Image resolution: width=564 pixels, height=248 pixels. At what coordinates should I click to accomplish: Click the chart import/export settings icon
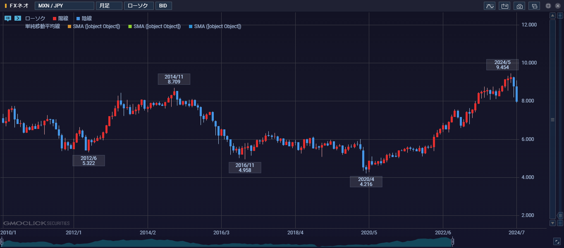point(504,6)
